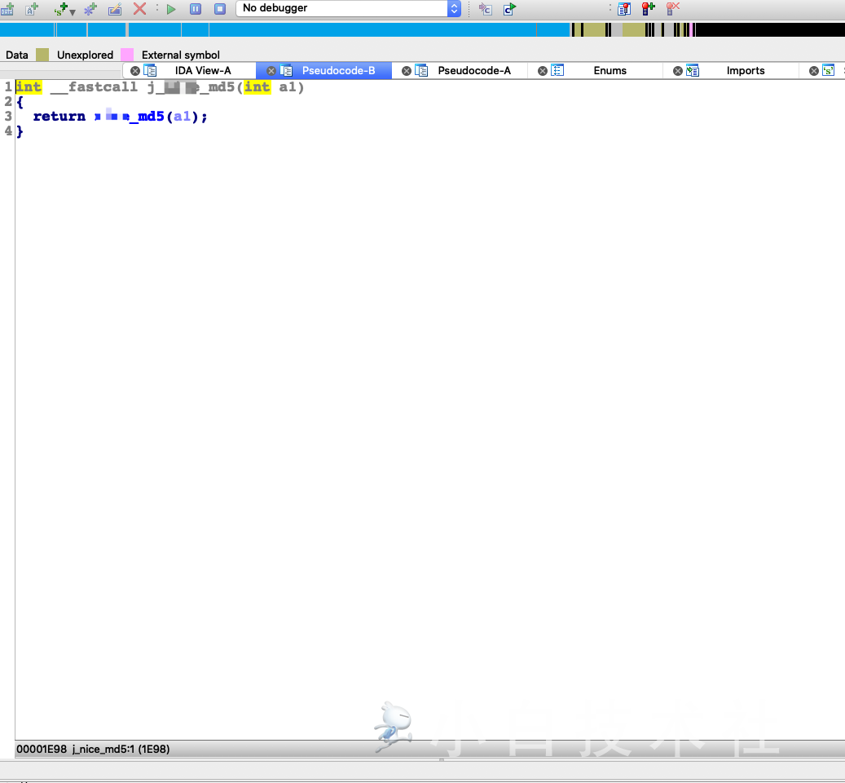Click the int keyword on line 1
Viewport: 845px width, 783px height.
click(29, 86)
